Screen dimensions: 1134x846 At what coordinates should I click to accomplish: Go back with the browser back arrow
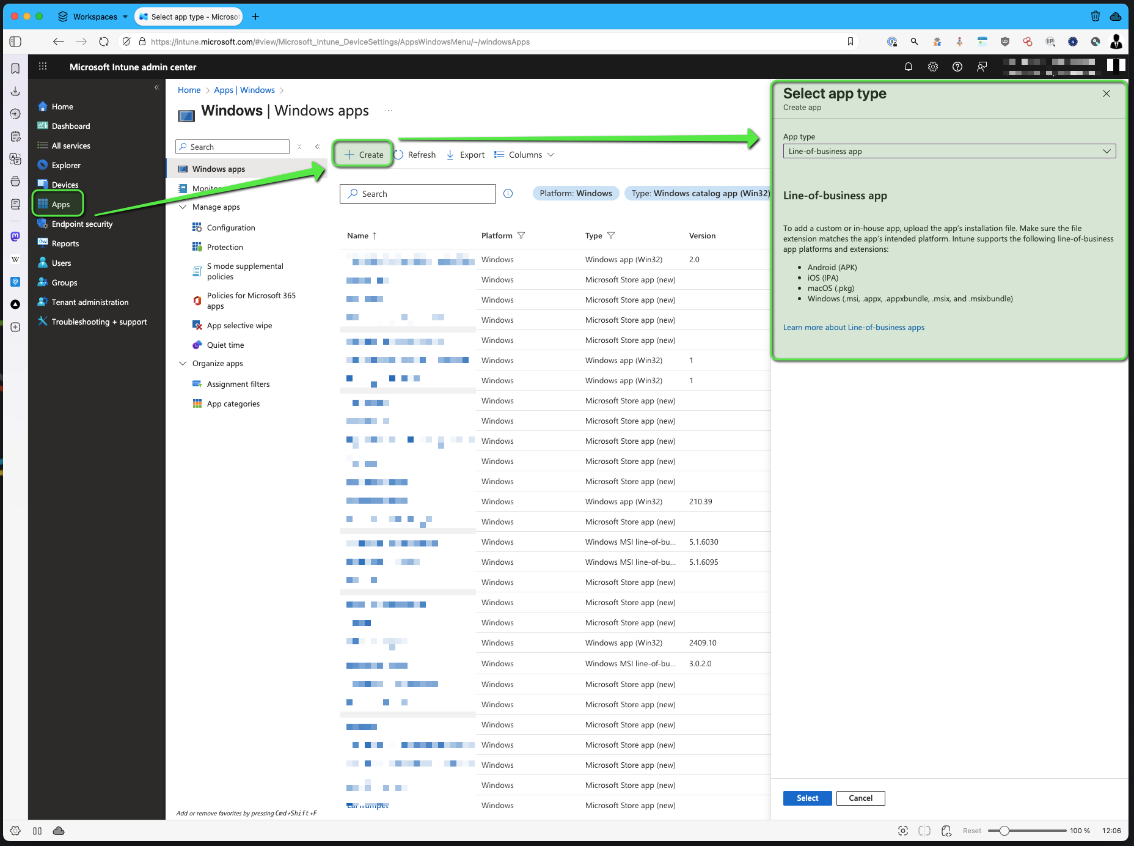[x=59, y=42]
